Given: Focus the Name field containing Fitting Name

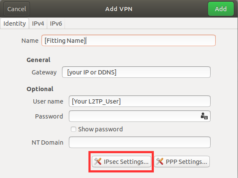Looking at the screenshot, I should tap(129, 40).
